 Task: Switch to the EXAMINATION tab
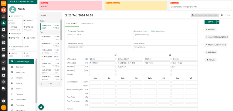87,23
